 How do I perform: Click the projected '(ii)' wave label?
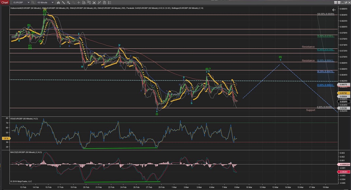point(280,57)
